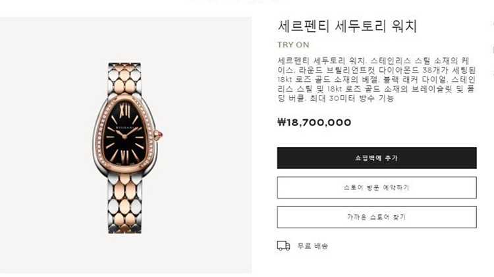Click the center of the watch hands

(x=124, y=137)
